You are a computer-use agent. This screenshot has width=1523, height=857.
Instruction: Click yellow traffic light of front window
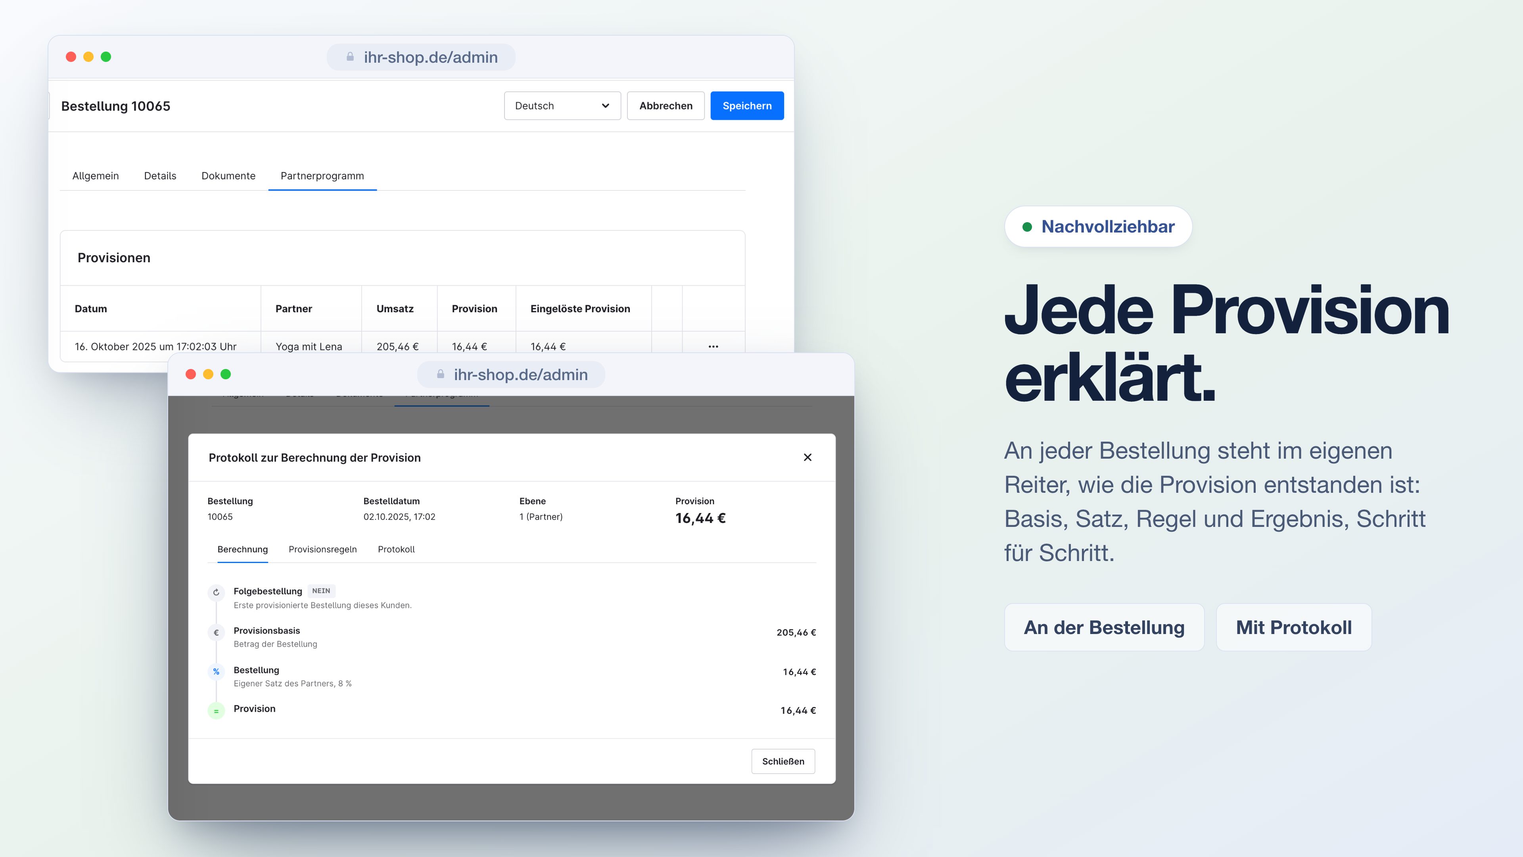coord(208,374)
